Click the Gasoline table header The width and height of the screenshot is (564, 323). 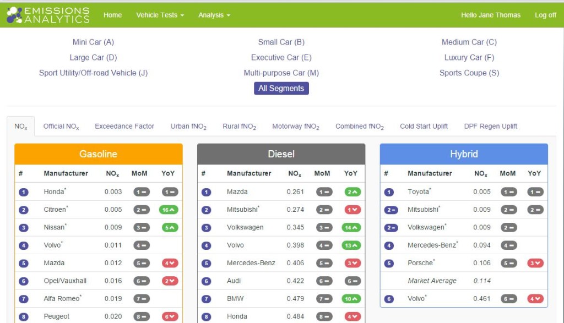click(99, 154)
